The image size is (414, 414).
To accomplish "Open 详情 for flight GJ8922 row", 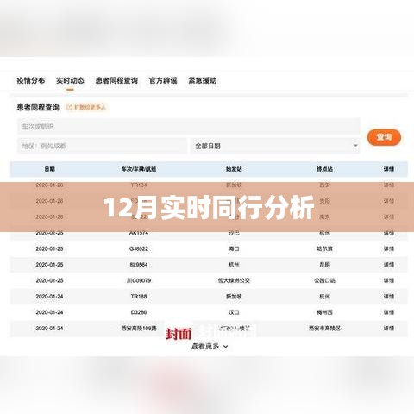I will click(388, 248).
